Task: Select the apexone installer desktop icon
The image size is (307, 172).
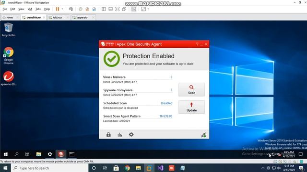Action: click(9, 78)
